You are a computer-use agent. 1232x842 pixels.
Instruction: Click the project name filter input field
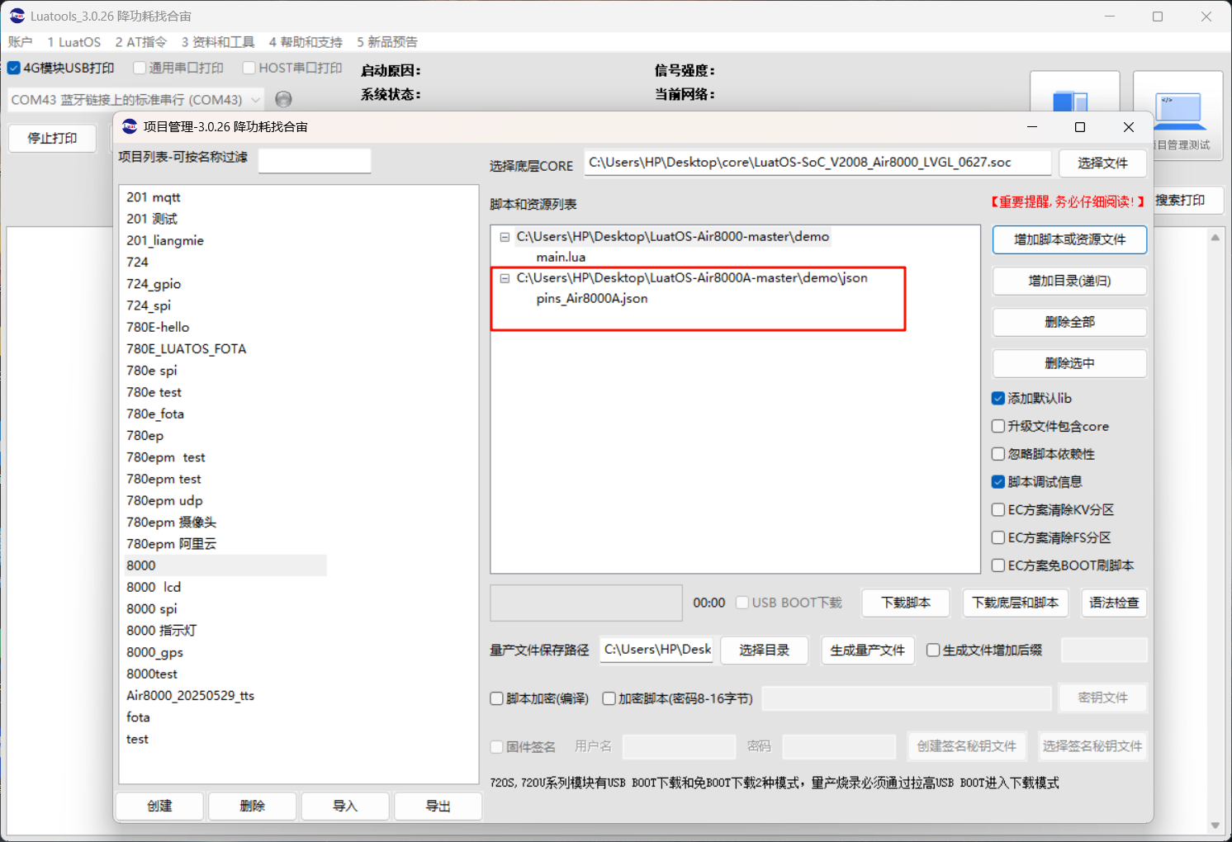[315, 160]
